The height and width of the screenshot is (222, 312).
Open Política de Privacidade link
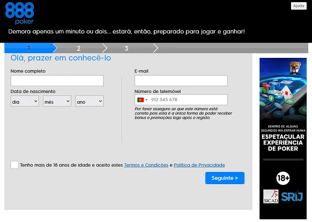click(199, 165)
